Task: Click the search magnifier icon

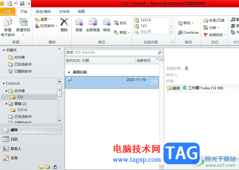Action: [x=160, y=52]
